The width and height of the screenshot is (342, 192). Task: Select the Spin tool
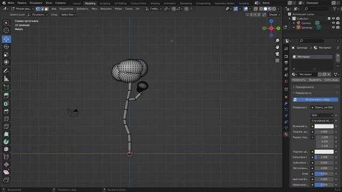tap(6, 142)
